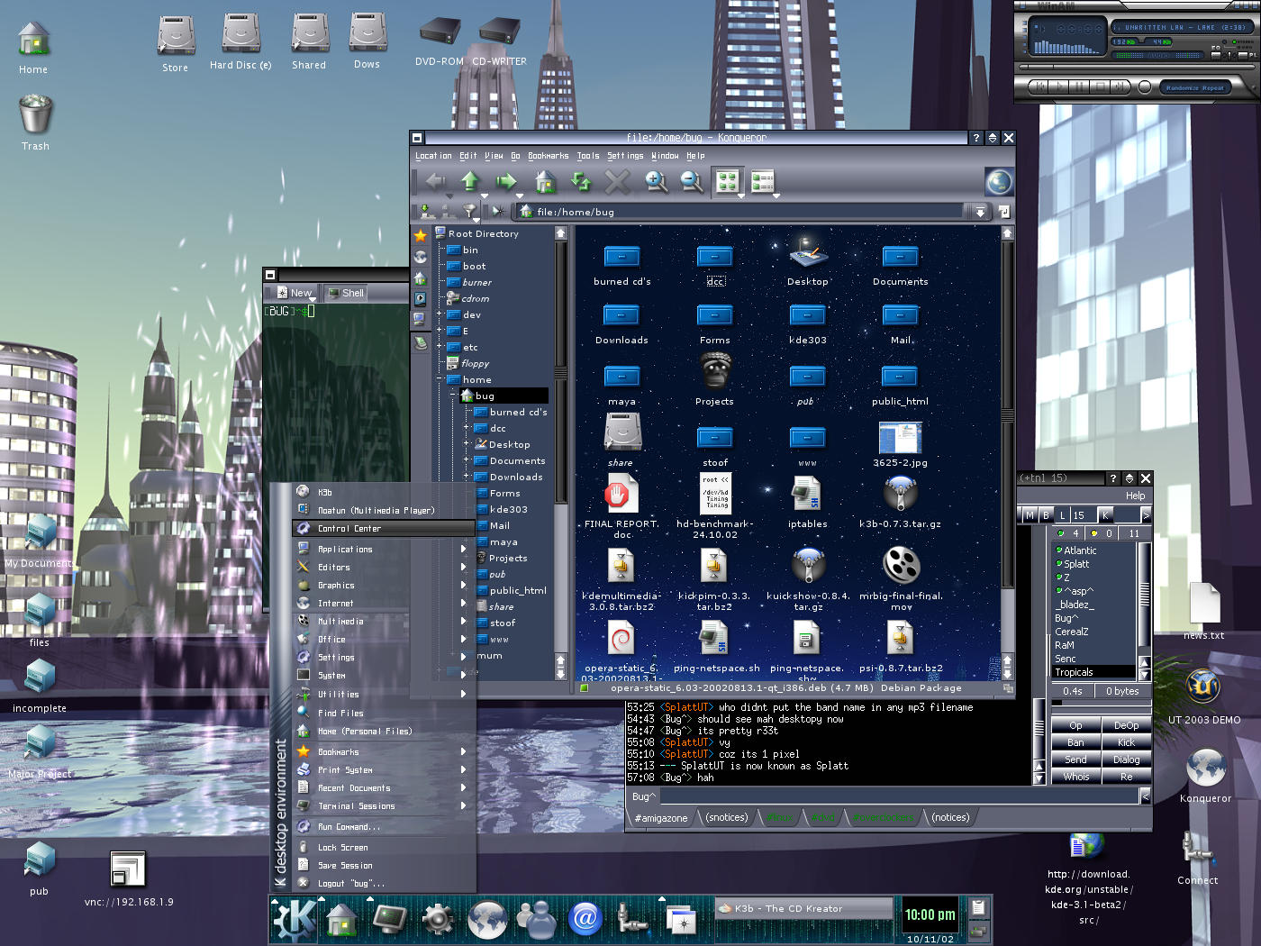Switch to the Shell tab in terminal
This screenshot has height=946, width=1261.
click(347, 293)
